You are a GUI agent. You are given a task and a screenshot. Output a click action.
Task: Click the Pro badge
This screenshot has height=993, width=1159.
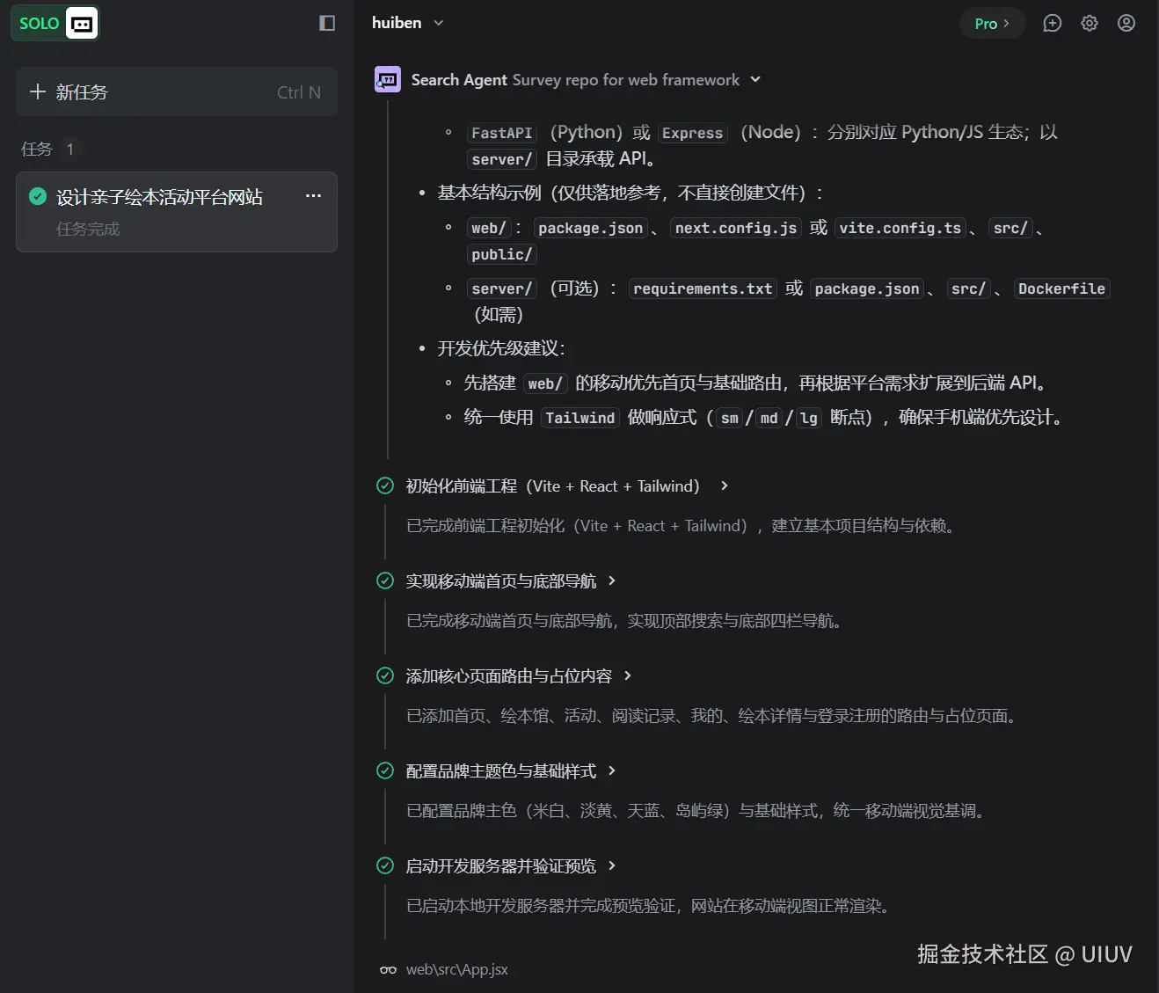(x=992, y=23)
